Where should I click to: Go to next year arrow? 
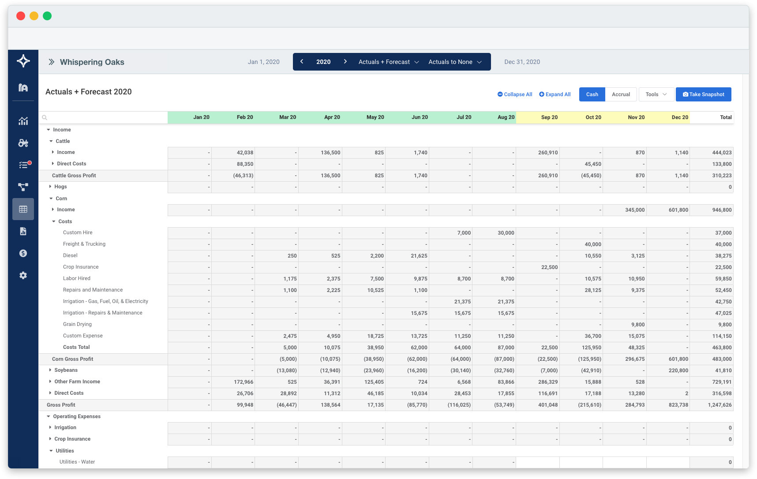click(x=345, y=62)
